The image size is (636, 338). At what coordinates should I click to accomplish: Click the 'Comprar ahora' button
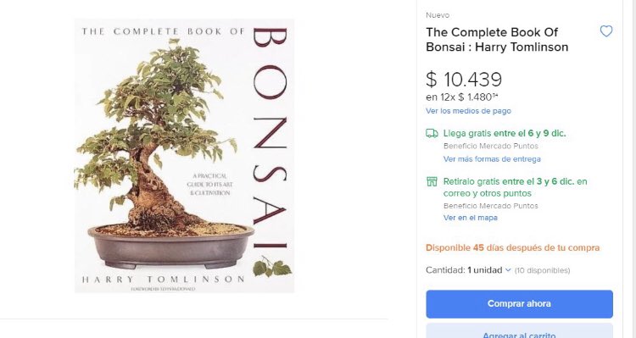519,304
